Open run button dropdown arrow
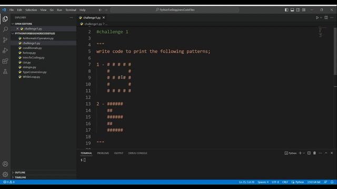The image size is (337, 189). point(321,17)
